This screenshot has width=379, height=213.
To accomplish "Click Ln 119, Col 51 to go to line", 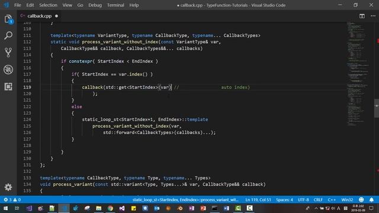I will 258,200.
